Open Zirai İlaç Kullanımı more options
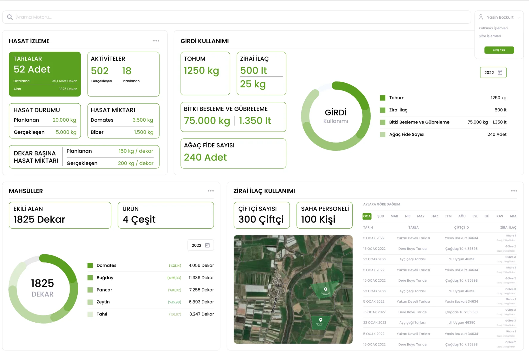Screen dimensions: 529x355 coord(514,191)
